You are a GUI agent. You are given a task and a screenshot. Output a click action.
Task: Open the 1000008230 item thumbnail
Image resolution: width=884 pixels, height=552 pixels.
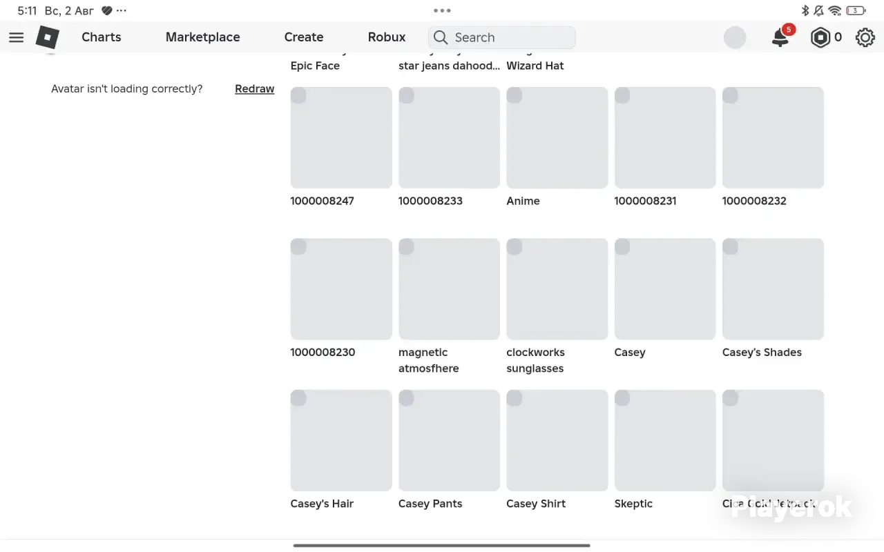coord(341,289)
